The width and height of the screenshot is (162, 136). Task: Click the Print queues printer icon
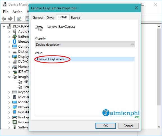[x=15, y=117]
